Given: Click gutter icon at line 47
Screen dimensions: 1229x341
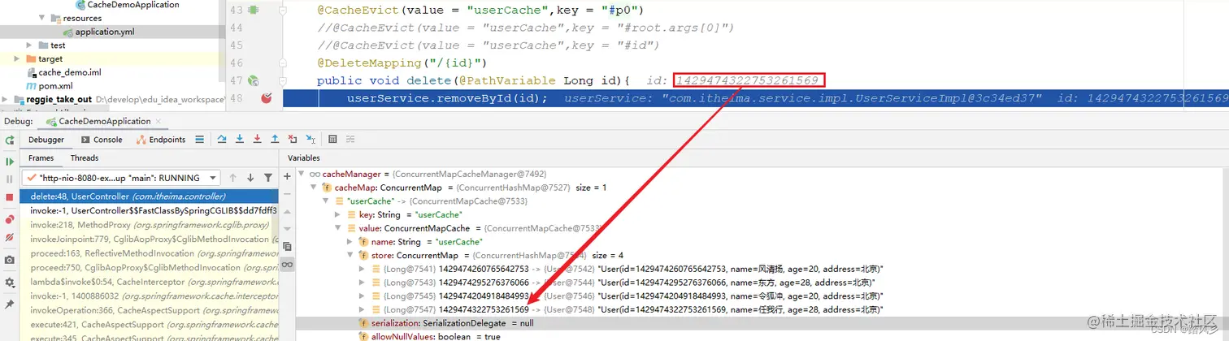Looking at the screenshot, I should (253, 80).
